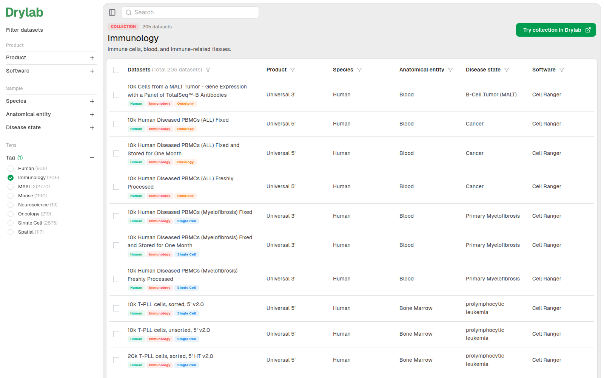This screenshot has width=604, height=378.
Task: Check the 20k T-PLL cells, sorted HT checkbox
Action: click(116, 360)
